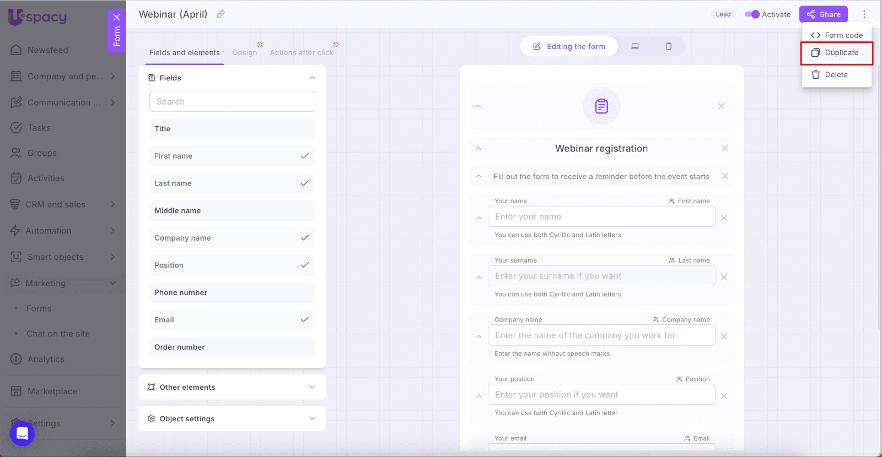Expand CRM and sales submenu
Screen dimensions: 882x457
[x=113, y=204]
